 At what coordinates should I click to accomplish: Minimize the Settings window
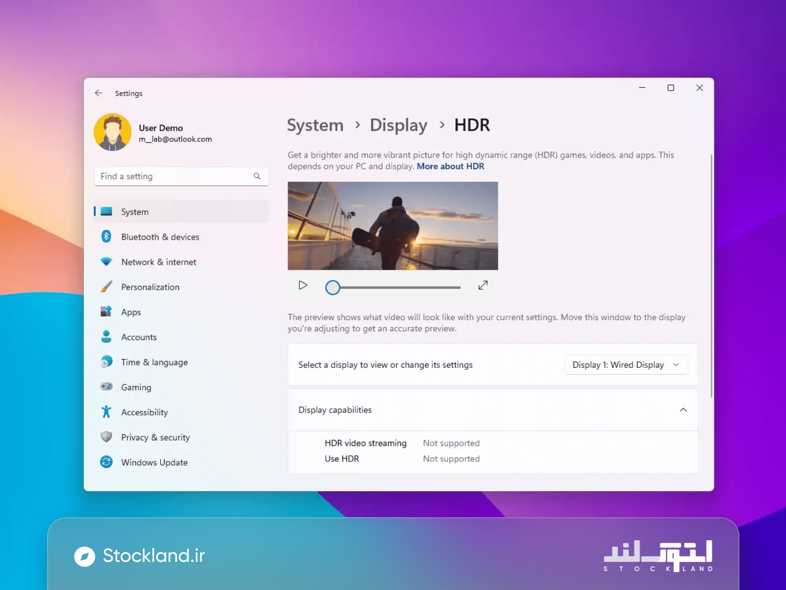[642, 88]
